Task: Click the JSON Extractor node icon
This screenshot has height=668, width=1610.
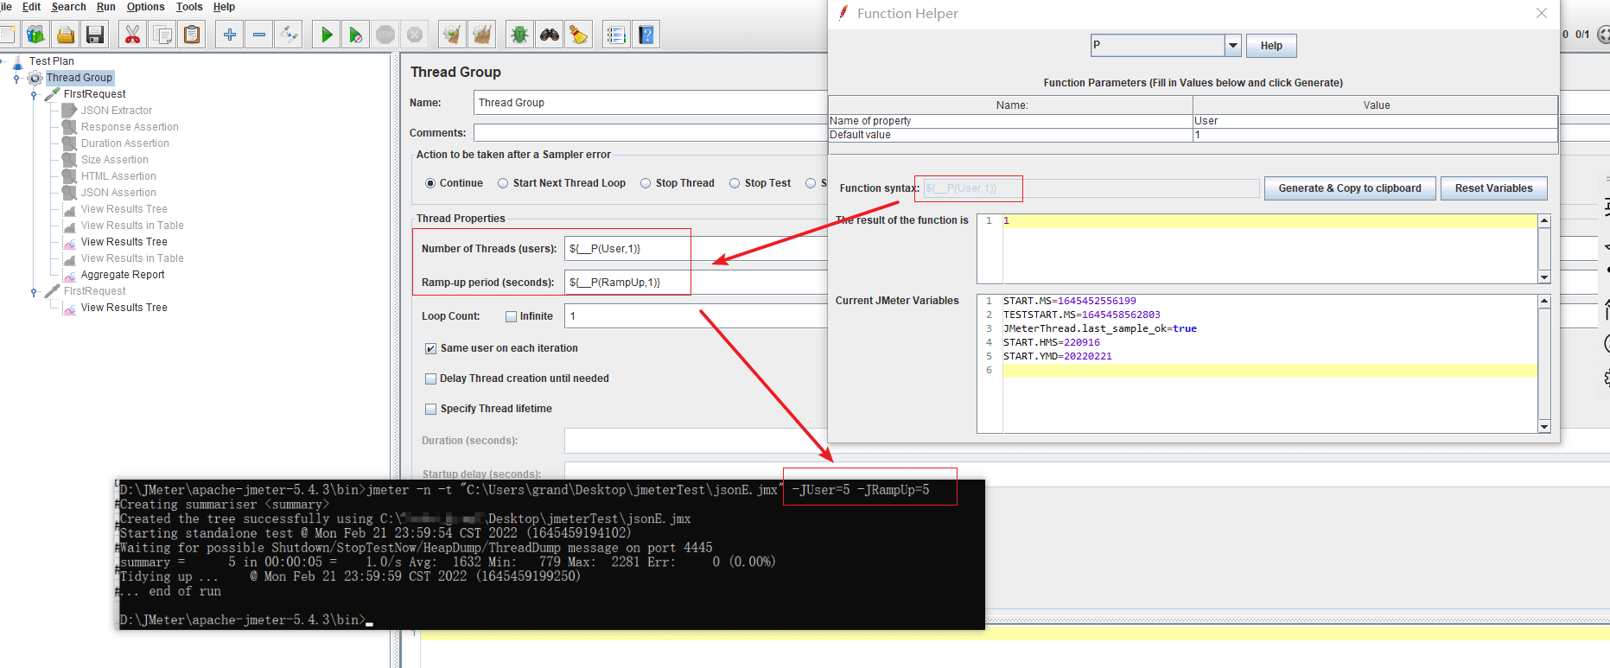Action: tap(70, 111)
